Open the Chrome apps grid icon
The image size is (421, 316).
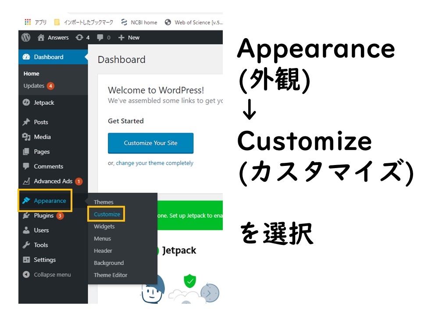[28, 22]
